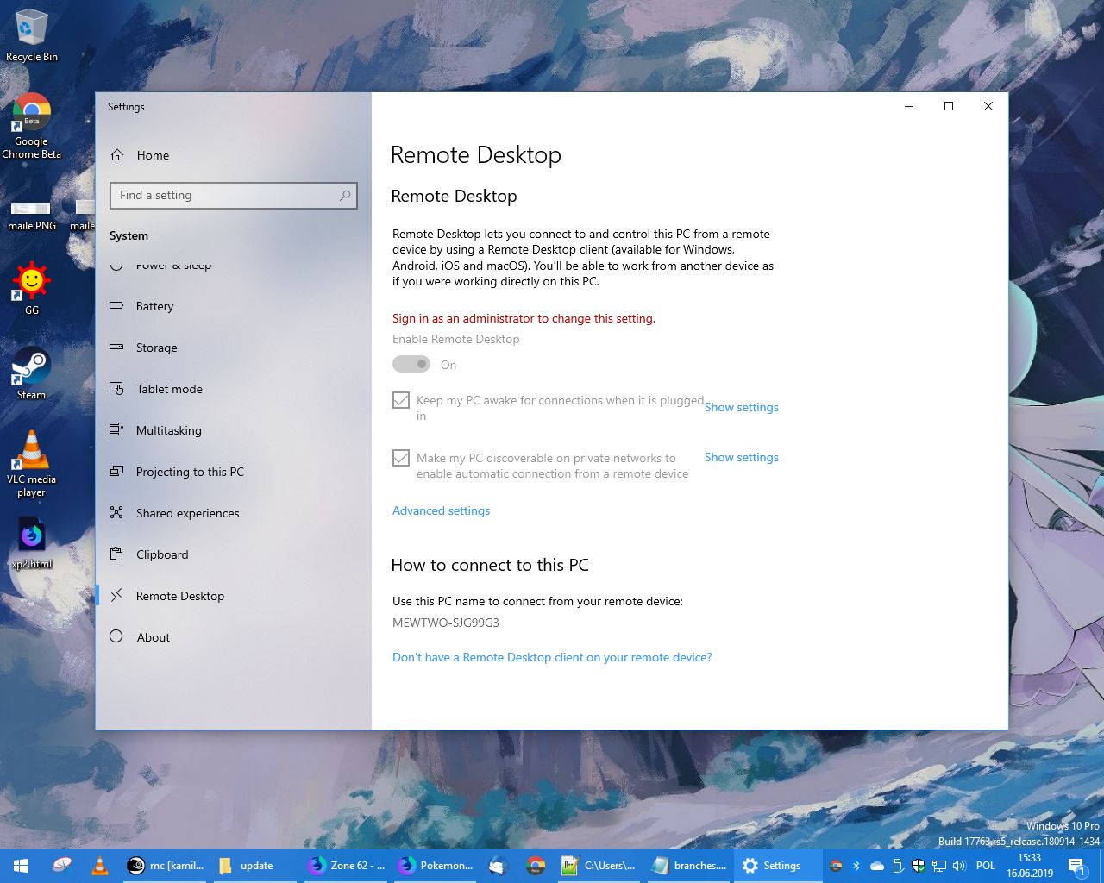Open the Advanced settings link
The height and width of the screenshot is (883, 1104).
441,510
